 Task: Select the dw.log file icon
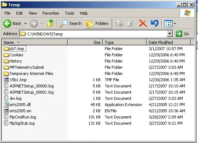click(x=6, y=98)
